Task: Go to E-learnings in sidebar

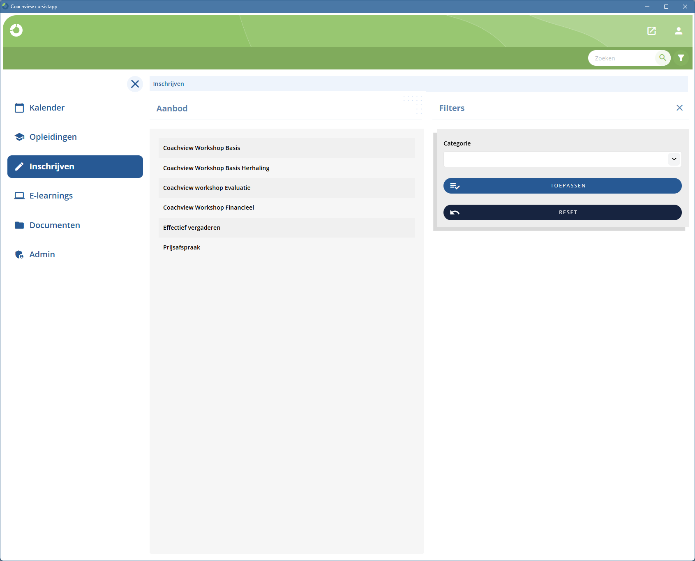Action: 75,196
